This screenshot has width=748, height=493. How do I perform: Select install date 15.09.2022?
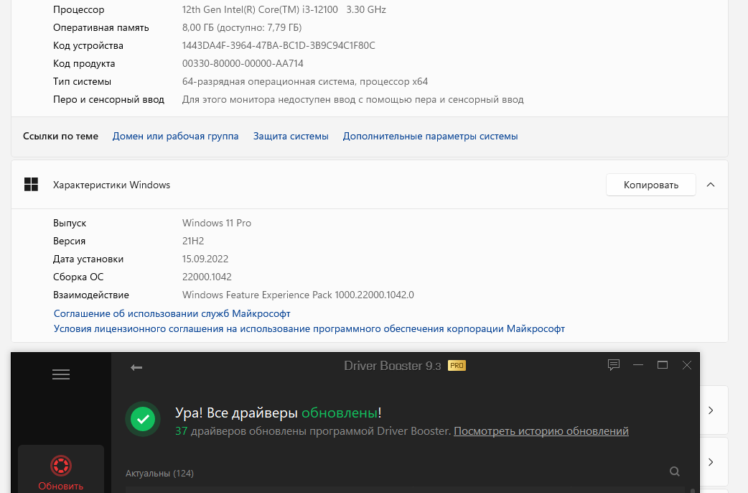pyautogui.click(x=205, y=259)
